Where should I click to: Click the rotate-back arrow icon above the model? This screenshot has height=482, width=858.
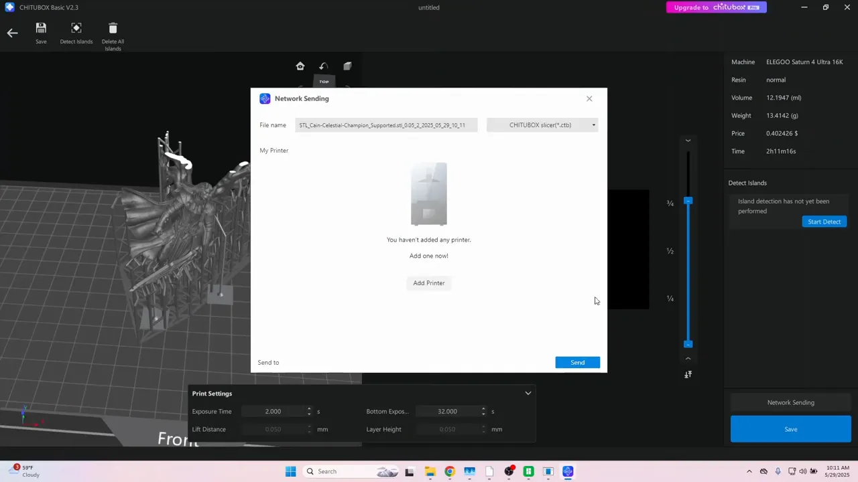pos(324,66)
